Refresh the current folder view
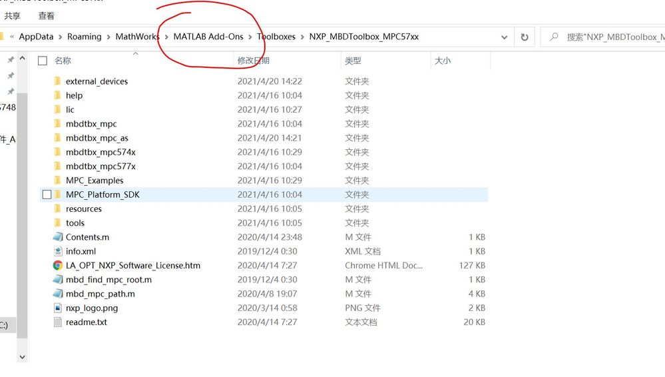 tap(525, 37)
